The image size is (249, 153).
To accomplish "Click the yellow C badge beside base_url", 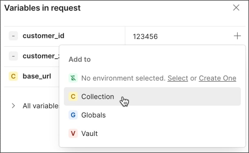I will [x=13, y=76].
